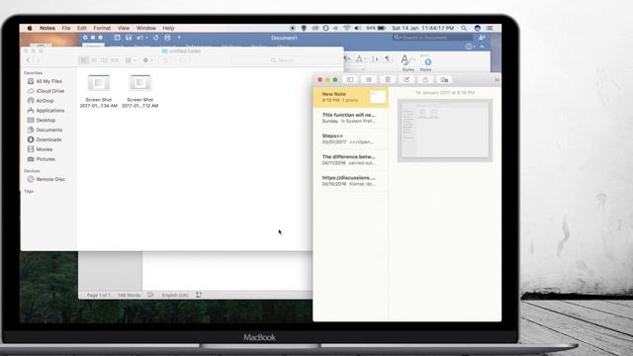Click Word's sort icon in ribbon

tap(375, 59)
